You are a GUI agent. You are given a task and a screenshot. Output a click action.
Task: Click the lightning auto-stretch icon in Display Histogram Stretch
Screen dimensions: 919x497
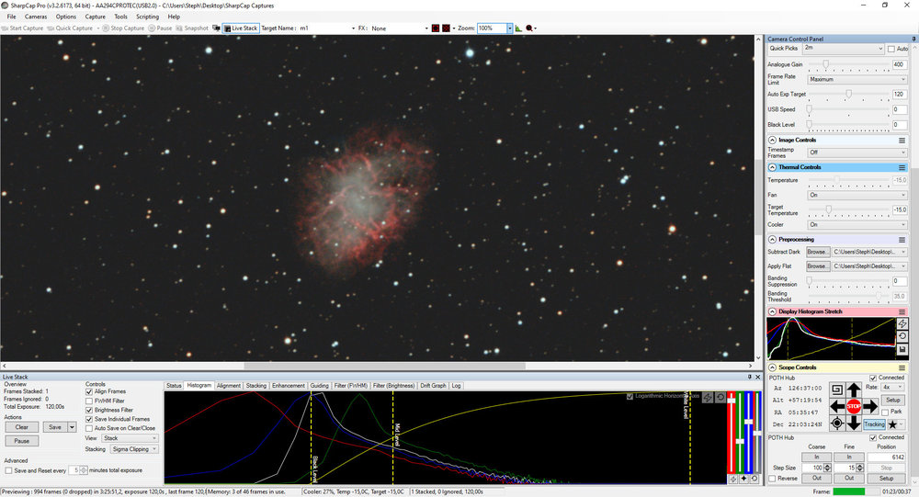click(902, 323)
